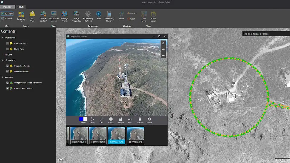Open Offline Content tool

(43, 16)
